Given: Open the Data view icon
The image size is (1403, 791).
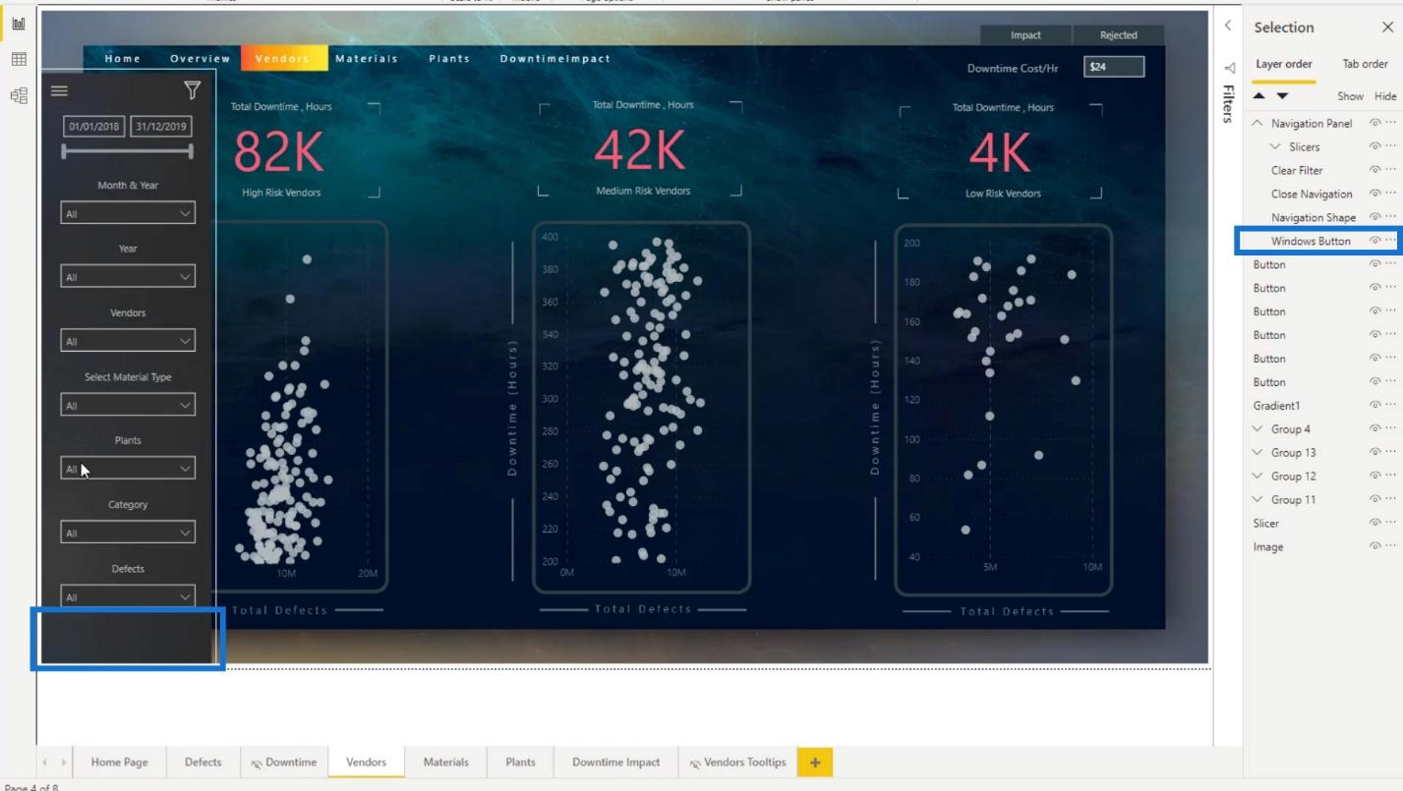Looking at the screenshot, I should click(18, 60).
